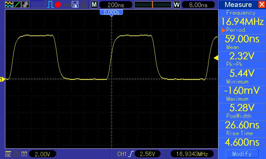Click the orange arrow beside Period
Viewport: 266px width, 159px height.
point(223,30)
